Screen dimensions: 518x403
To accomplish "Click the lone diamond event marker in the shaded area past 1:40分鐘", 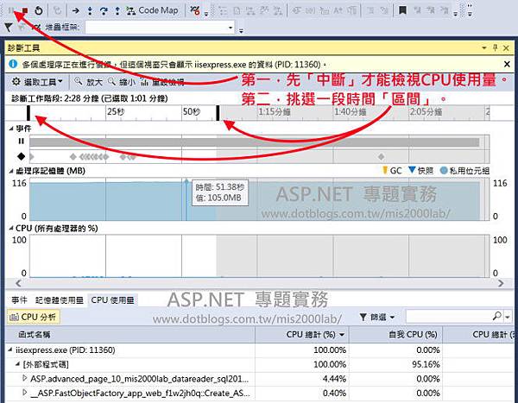I will [x=382, y=156].
